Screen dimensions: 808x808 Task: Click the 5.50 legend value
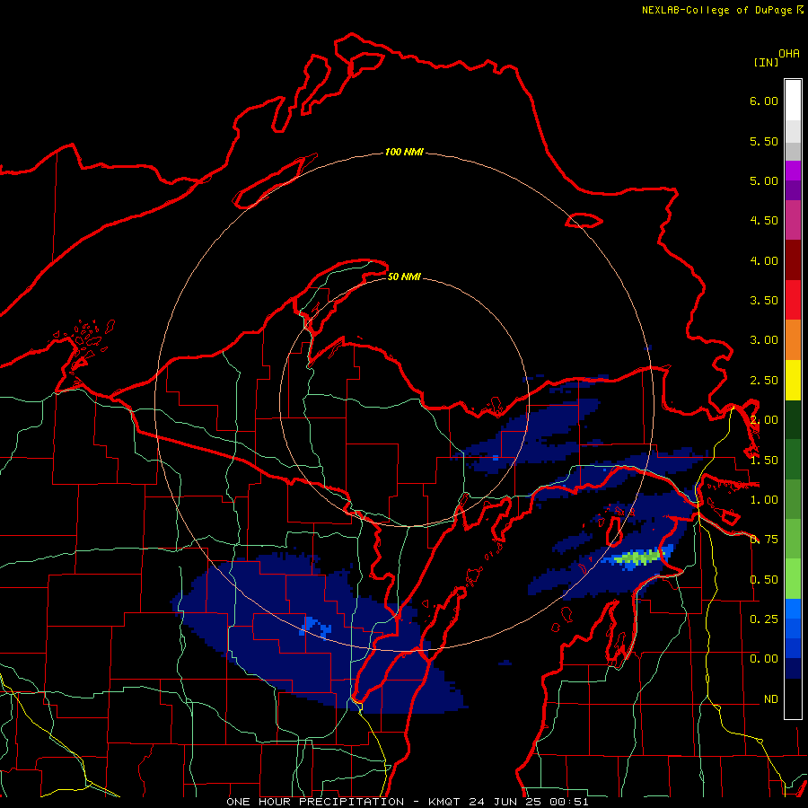coord(764,141)
